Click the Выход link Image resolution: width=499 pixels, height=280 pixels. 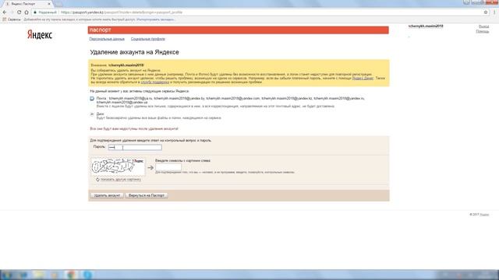[x=483, y=26]
